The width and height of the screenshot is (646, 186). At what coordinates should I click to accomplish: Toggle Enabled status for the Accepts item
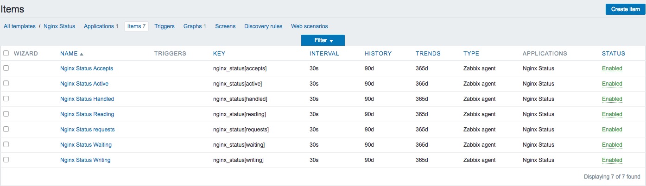pyautogui.click(x=612, y=68)
